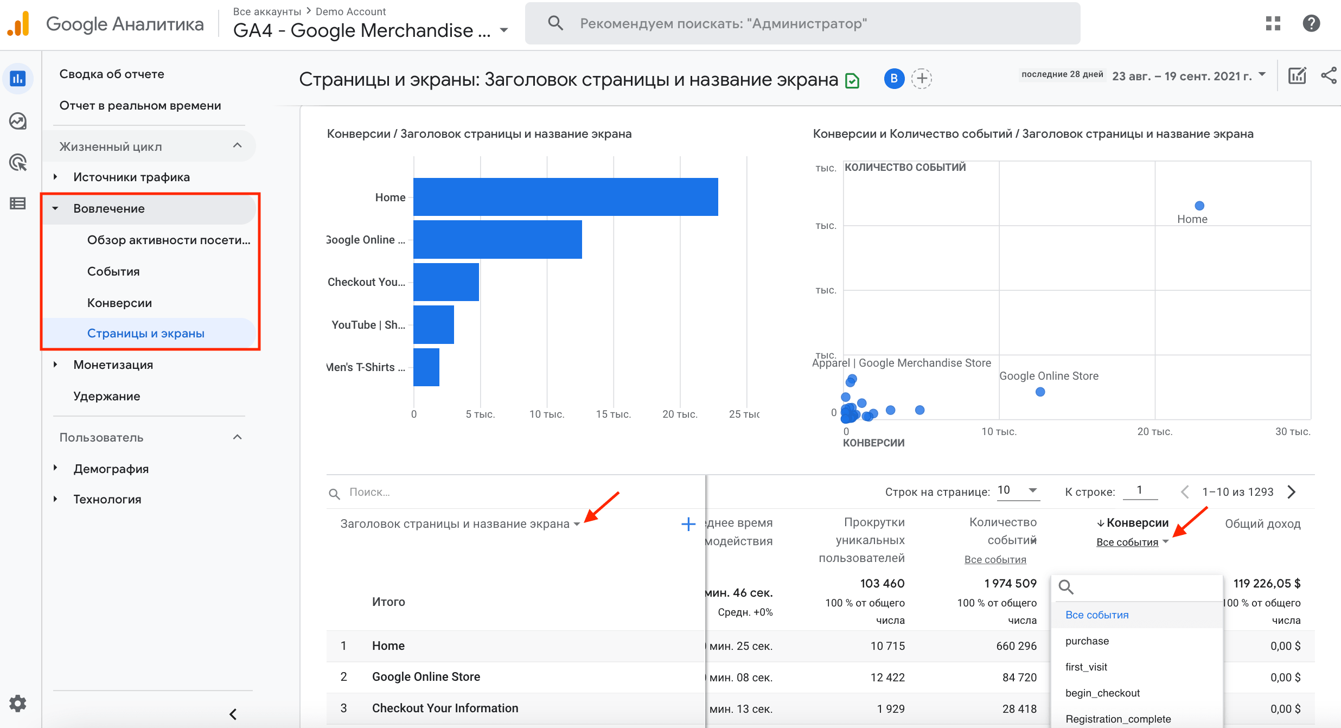Click Google Online Store scatter point
The width and height of the screenshot is (1341, 728).
[x=1040, y=392]
